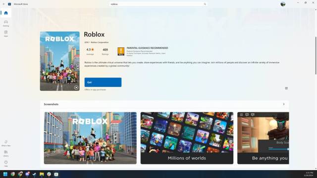Click the search magnifier icon
Screen dimensions: 317x178
205,4
